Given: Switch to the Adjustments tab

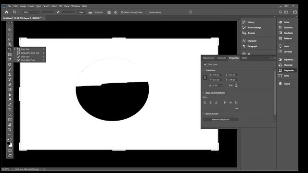Looking at the screenshot, I should tap(208, 58).
